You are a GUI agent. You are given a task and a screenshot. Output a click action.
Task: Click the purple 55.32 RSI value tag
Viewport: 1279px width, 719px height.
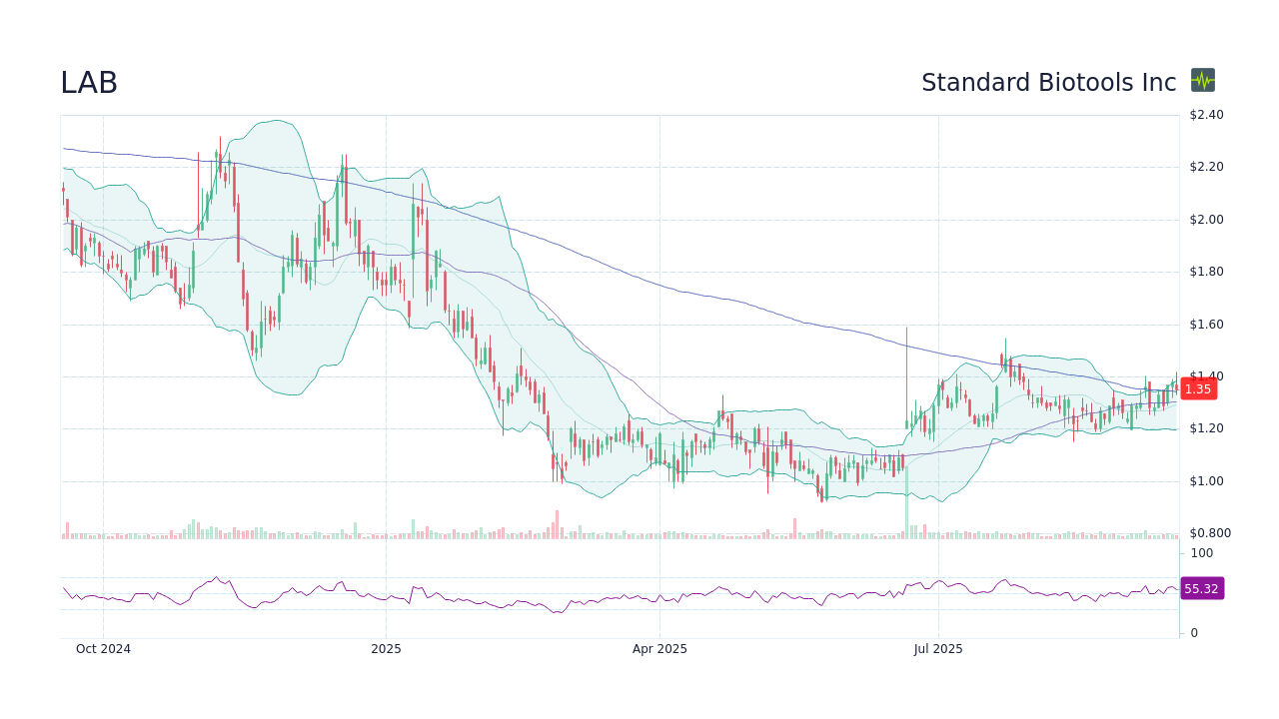[x=1201, y=588]
